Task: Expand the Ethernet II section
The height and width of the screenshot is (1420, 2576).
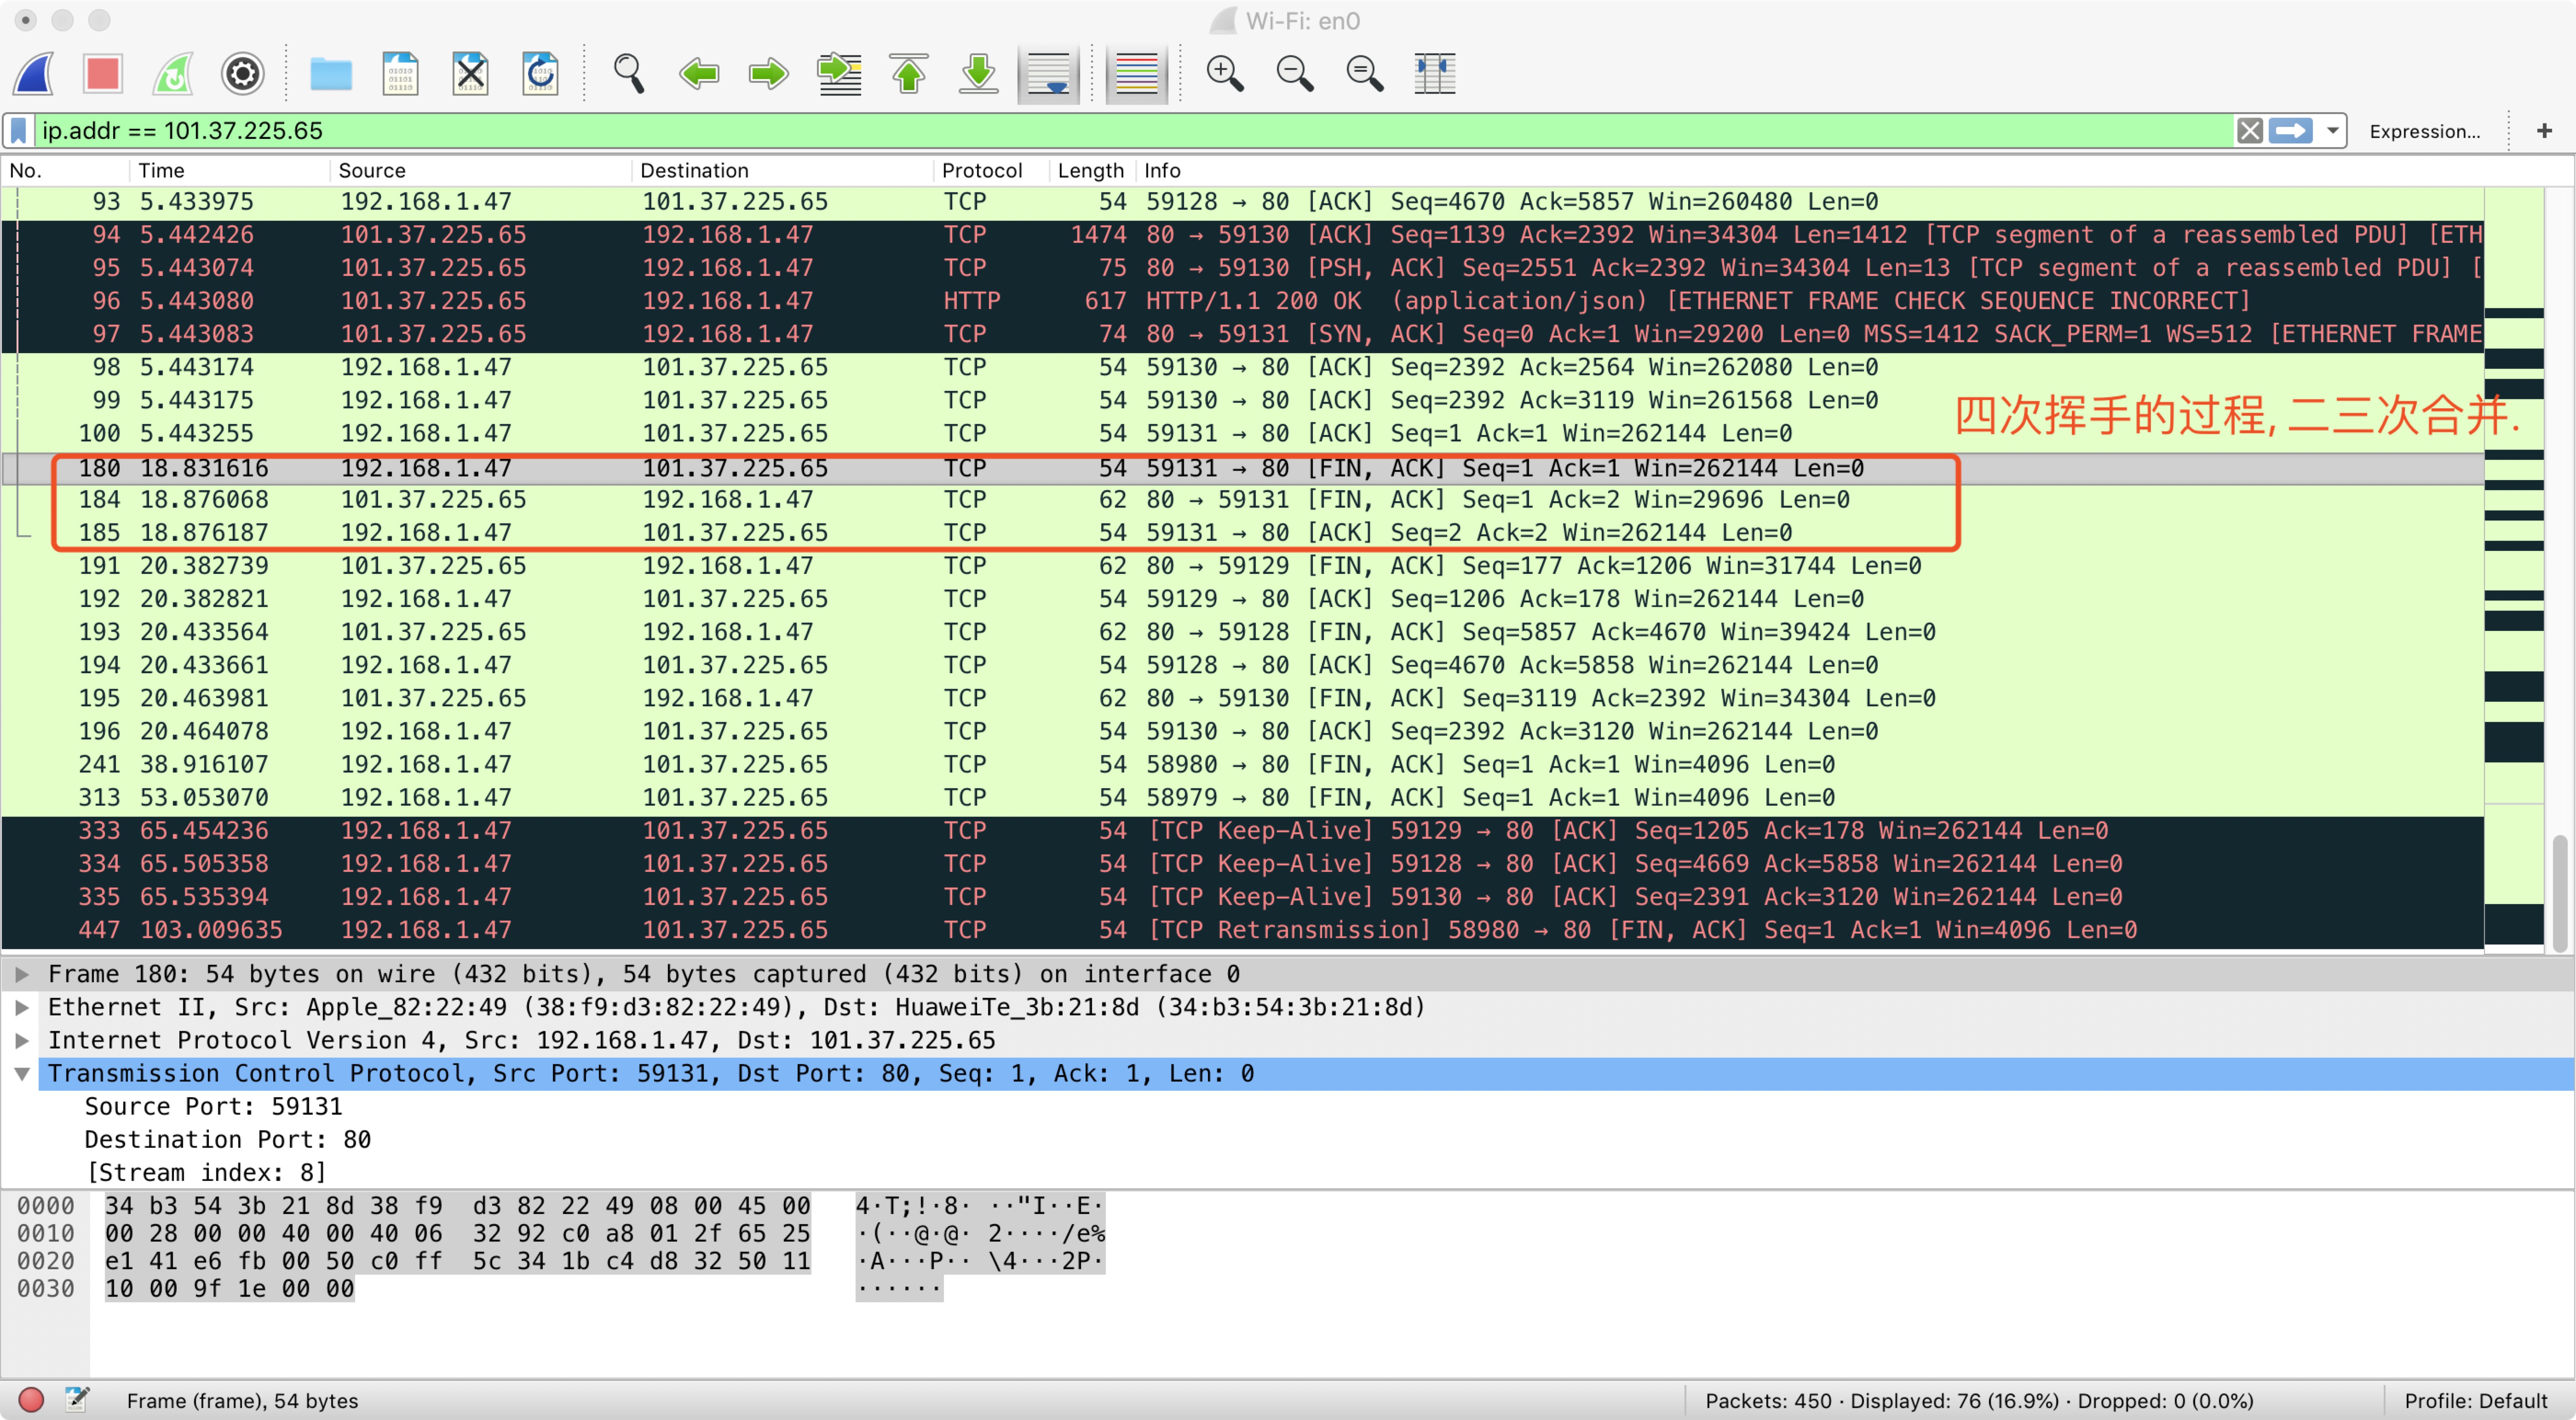Action: 22,1007
